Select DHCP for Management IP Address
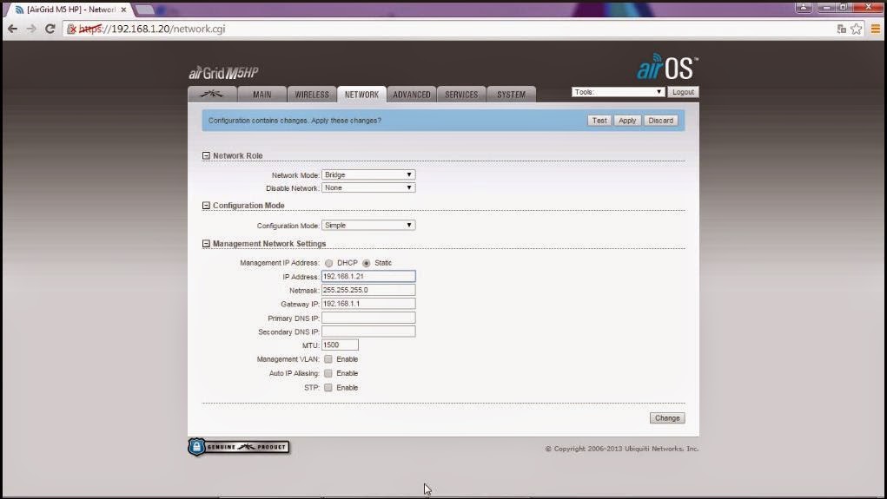Image resolution: width=887 pixels, height=499 pixels. pyautogui.click(x=328, y=263)
